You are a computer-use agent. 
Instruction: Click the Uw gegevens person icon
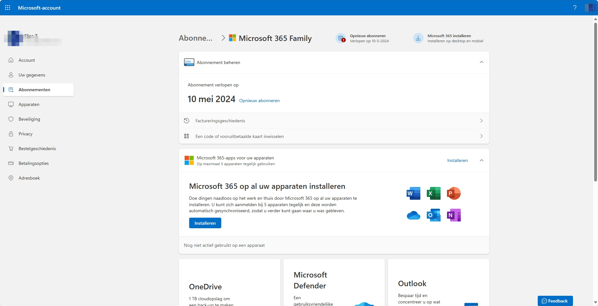[11, 75]
